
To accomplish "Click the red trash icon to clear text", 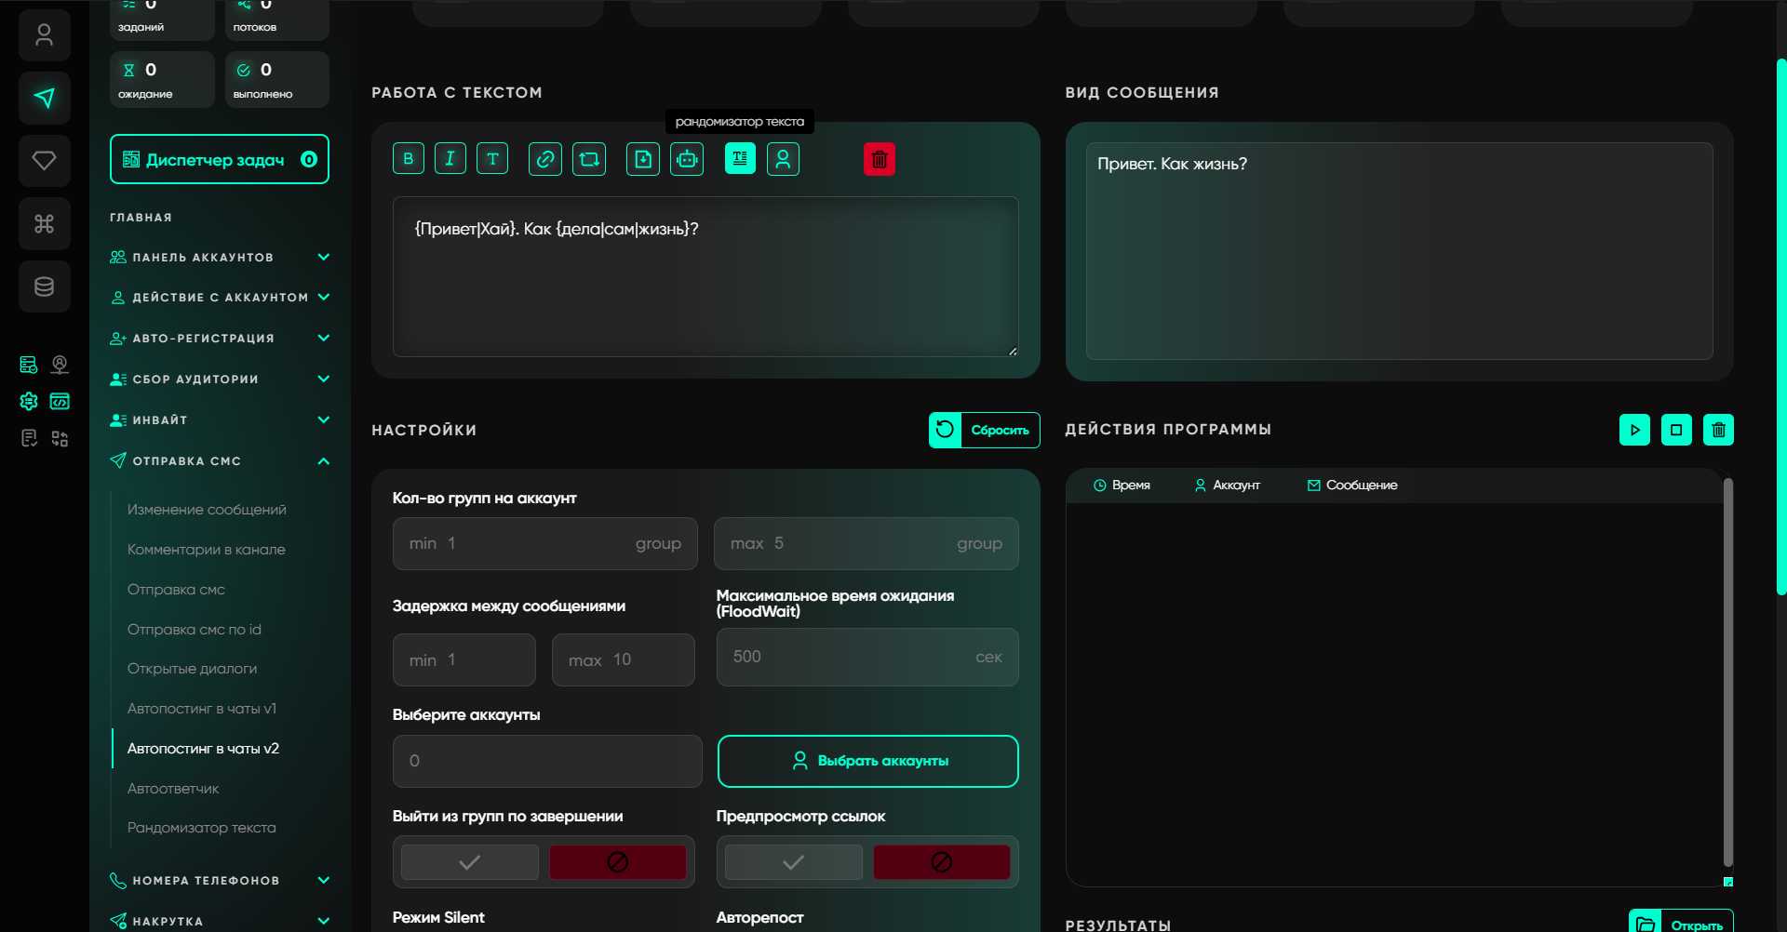I will (x=879, y=160).
